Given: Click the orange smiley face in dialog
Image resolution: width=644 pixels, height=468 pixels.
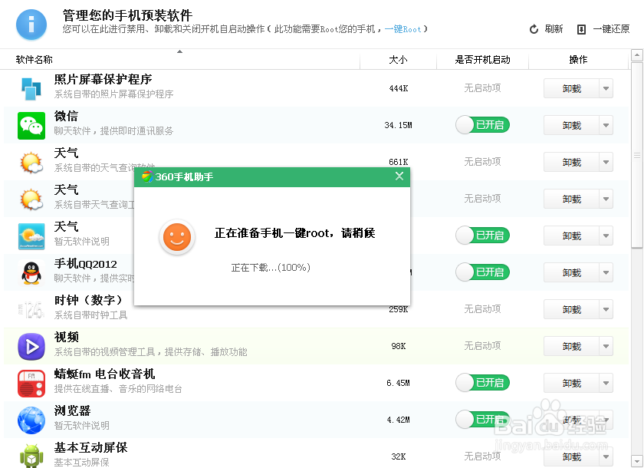Looking at the screenshot, I should point(177,237).
